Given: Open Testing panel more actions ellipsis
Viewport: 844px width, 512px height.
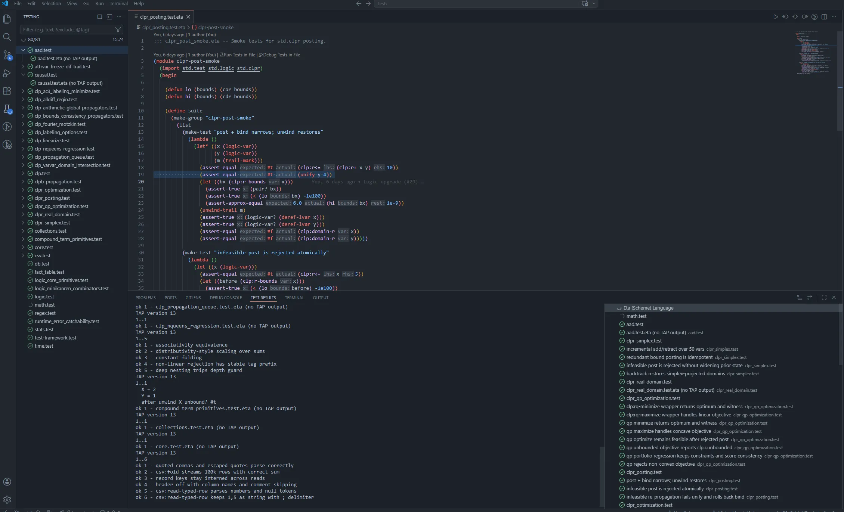Looking at the screenshot, I should point(119,17).
